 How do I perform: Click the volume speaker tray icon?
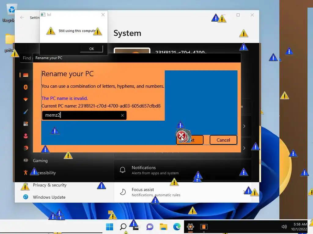pyautogui.click(x=284, y=227)
